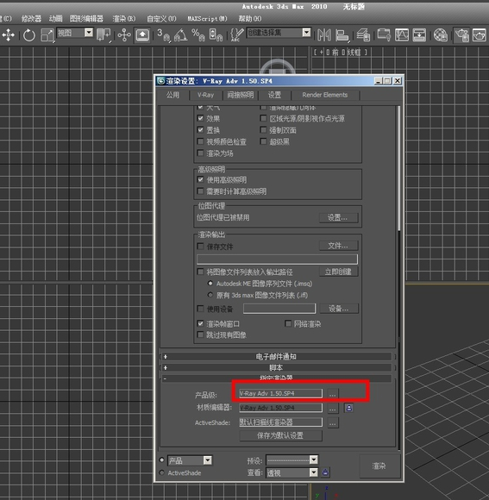Open the Layer Manager icon

pos(363,35)
